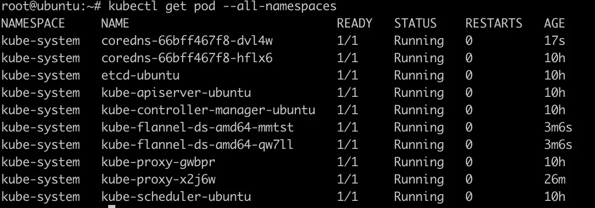Click the 26m age value

554,180
